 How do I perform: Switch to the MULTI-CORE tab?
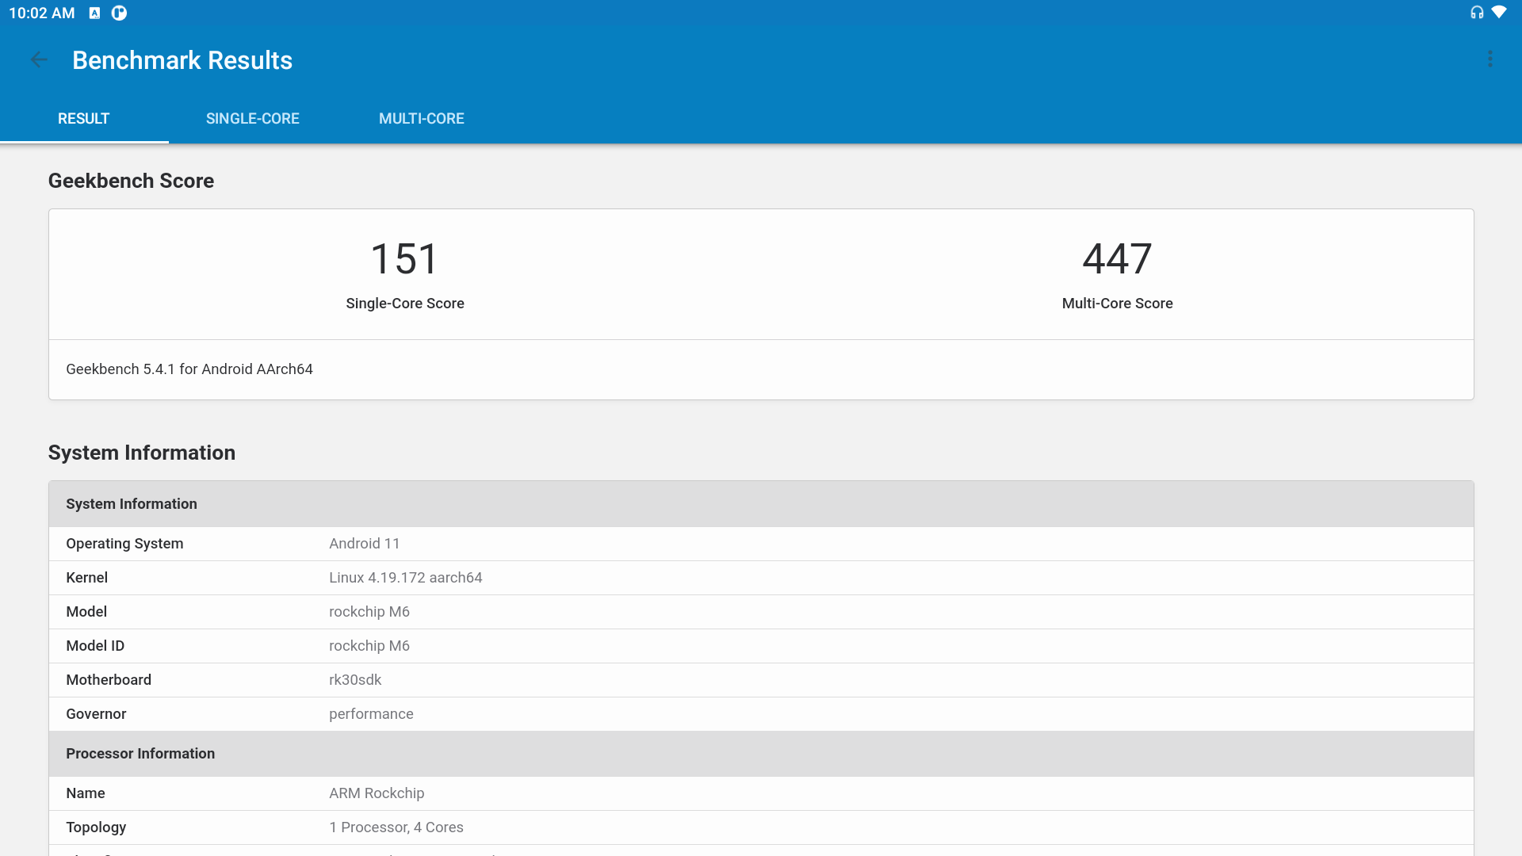pyautogui.click(x=422, y=119)
